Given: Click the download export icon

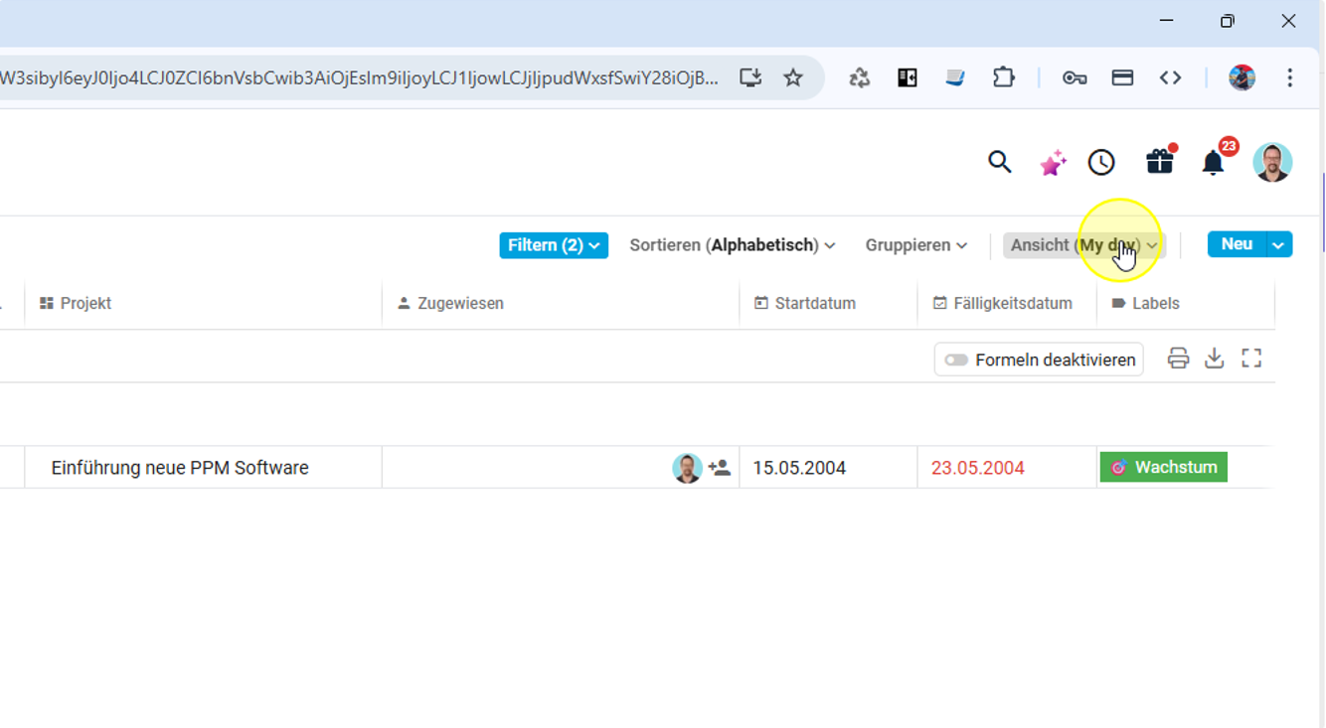Looking at the screenshot, I should coord(1214,359).
